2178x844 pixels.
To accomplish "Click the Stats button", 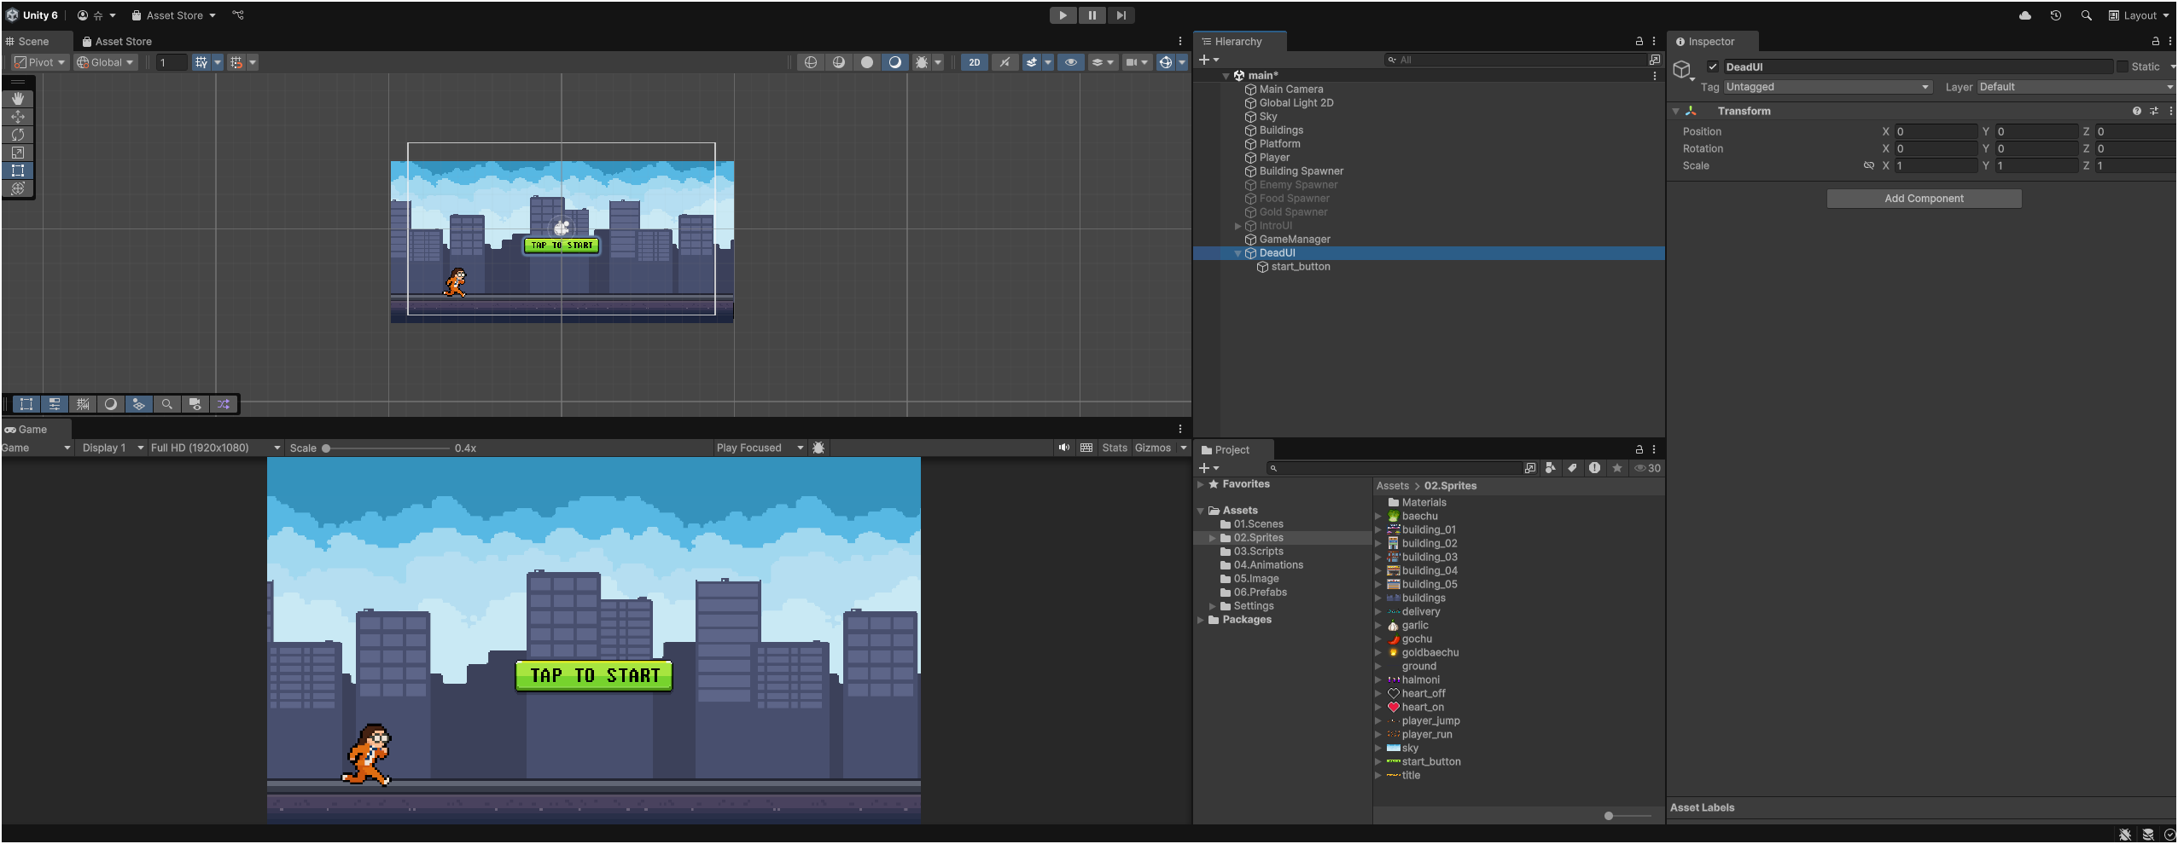I will 1114,448.
